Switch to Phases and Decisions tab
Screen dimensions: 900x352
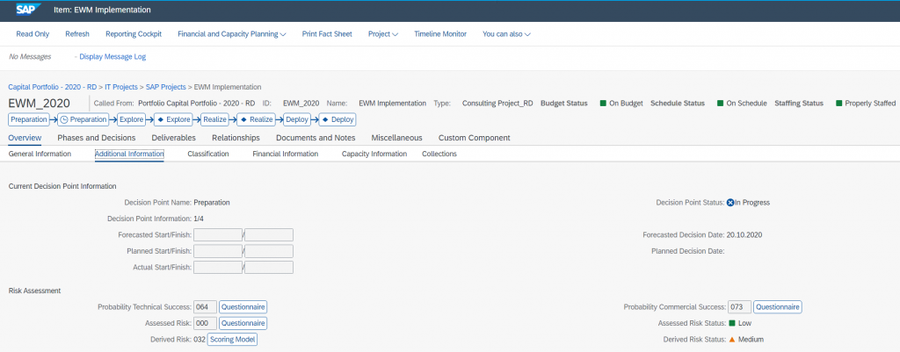(x=97, y=138)
